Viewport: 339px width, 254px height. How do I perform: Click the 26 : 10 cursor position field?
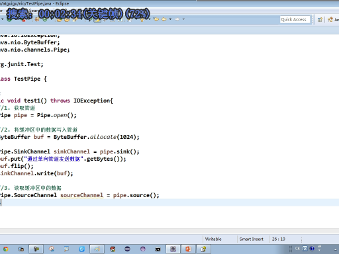(x=279, y=239)
